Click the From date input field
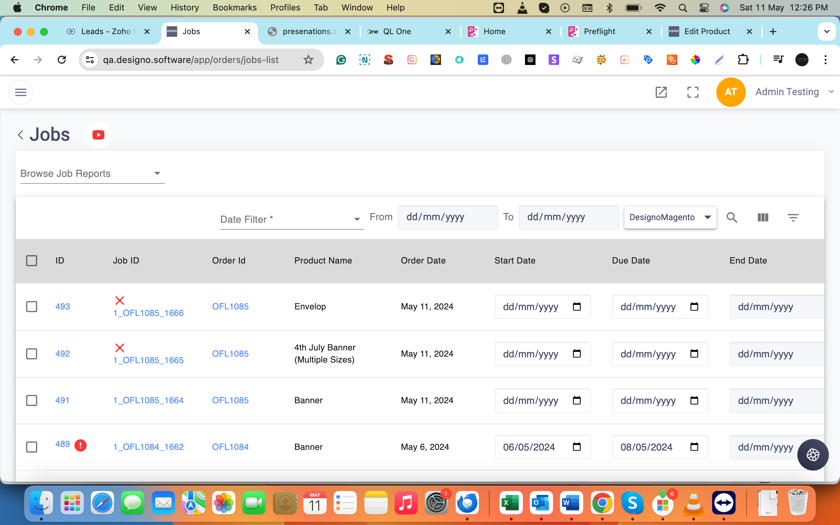Image resolution: width=840 pixels, height=525 pixels. [447, 217]
